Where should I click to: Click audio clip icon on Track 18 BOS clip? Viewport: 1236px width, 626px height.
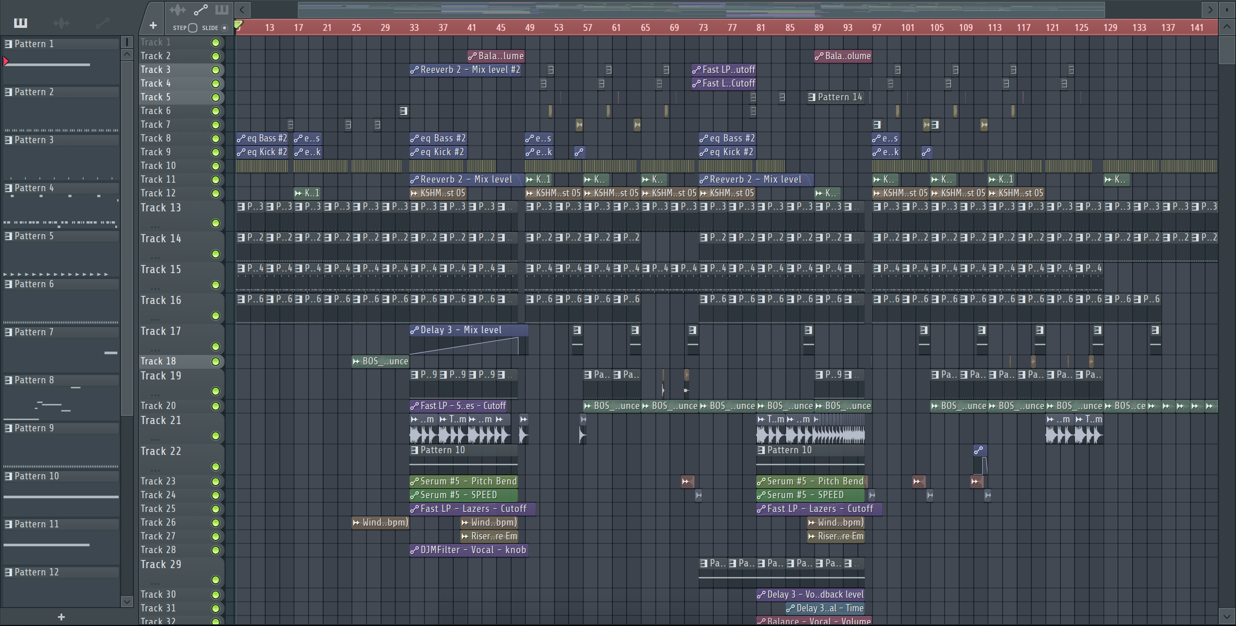click(357, 361)
